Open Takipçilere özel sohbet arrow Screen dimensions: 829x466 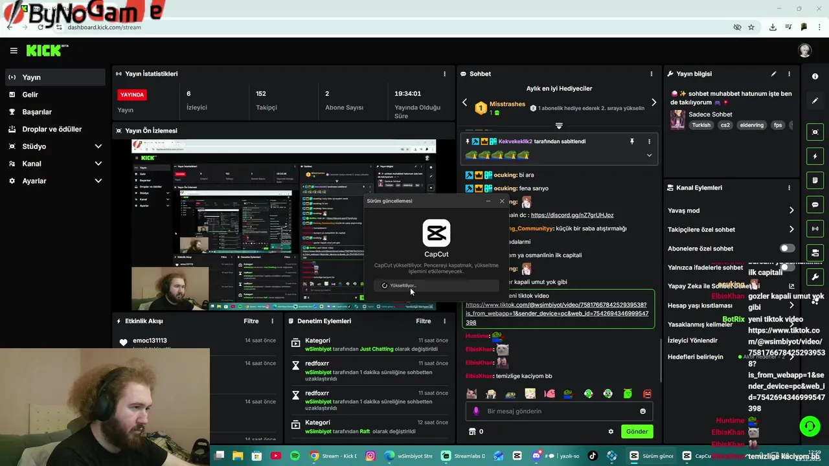[791, 229]
